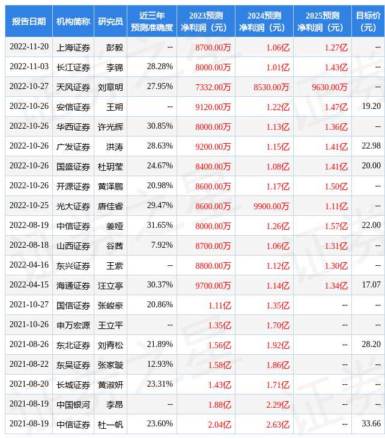Select the 33.66 target price cell
The height and width of the screenshot is (439, 385).
pyautogui.click(x=371, y=424)
